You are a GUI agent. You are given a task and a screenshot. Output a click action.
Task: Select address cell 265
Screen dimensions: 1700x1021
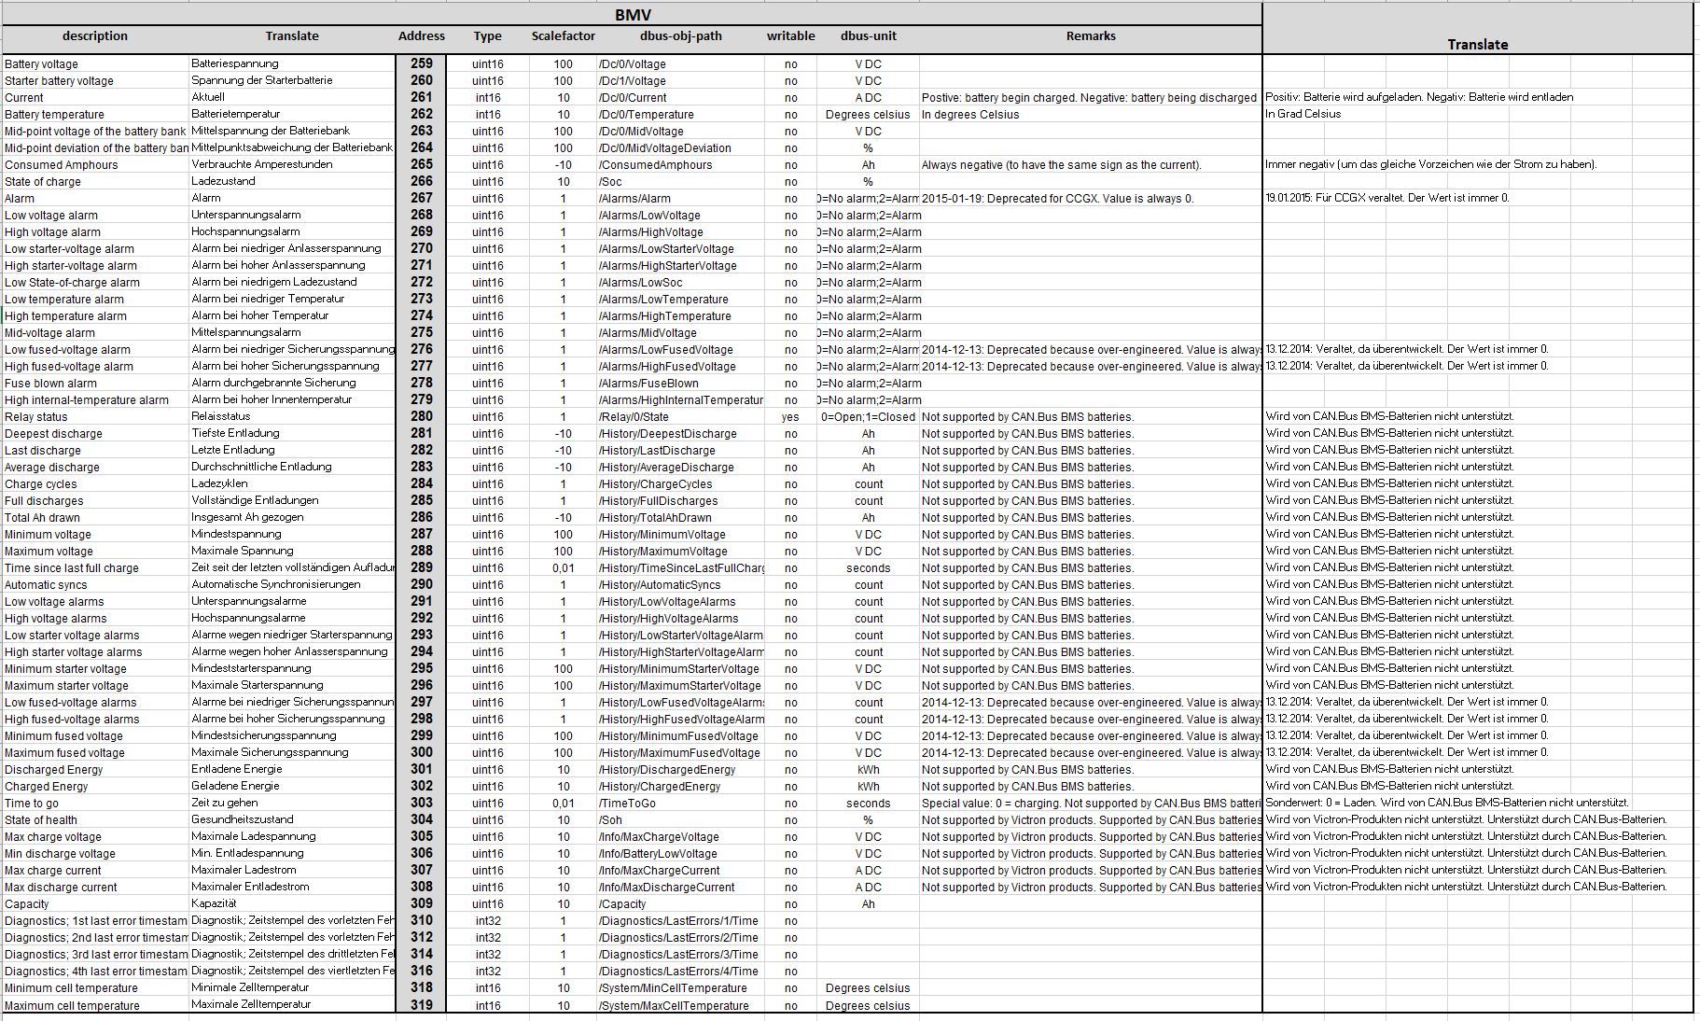422,165
